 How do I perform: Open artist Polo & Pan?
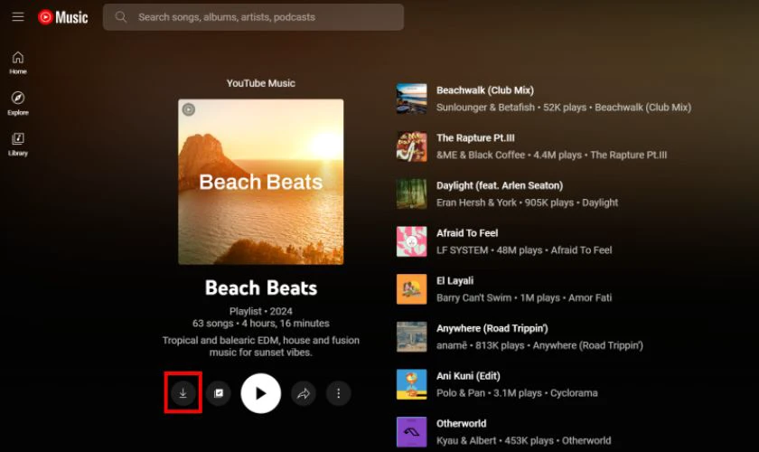[x=461, y=393]
